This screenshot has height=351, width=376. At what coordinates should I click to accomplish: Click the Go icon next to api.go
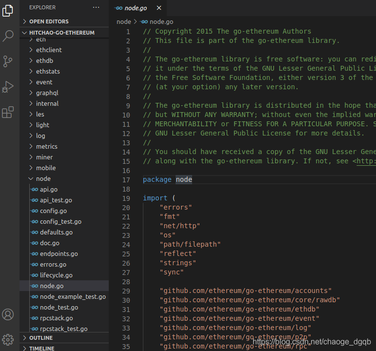[x=35, y=190]
